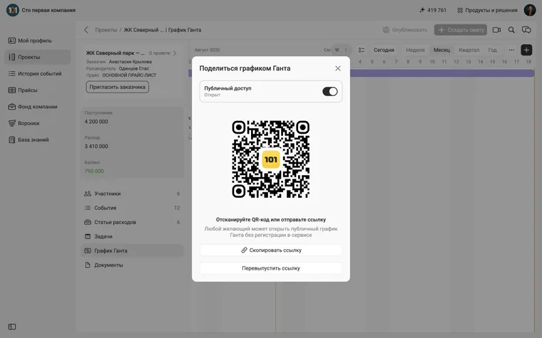
Task: Select График Ганта in project menu
Action: pyautogui.click(x=133, y=250)
